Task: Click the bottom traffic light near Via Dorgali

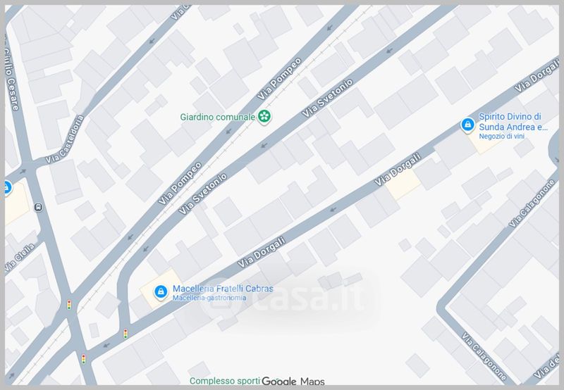Action: tap(83, 359)
